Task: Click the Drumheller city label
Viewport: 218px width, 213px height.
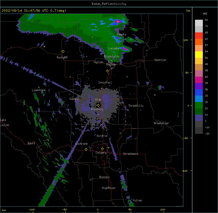Action: (x=161, y=123)
